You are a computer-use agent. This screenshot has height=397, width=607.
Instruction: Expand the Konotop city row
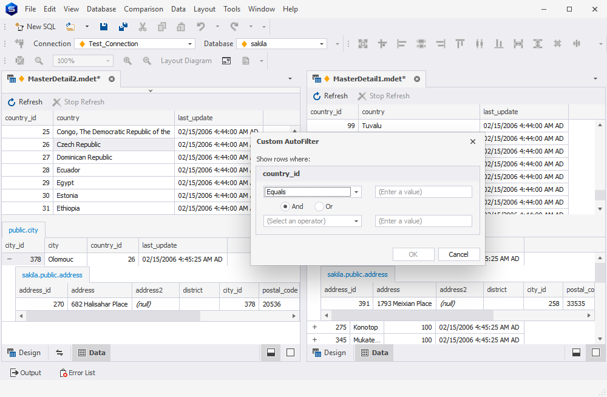[314, 327]
